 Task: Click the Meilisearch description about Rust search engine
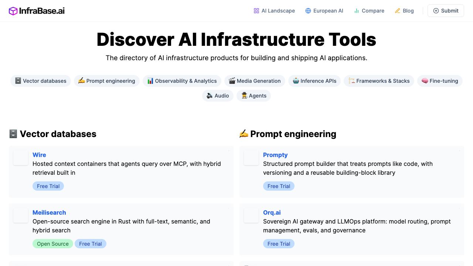[121, 226]
